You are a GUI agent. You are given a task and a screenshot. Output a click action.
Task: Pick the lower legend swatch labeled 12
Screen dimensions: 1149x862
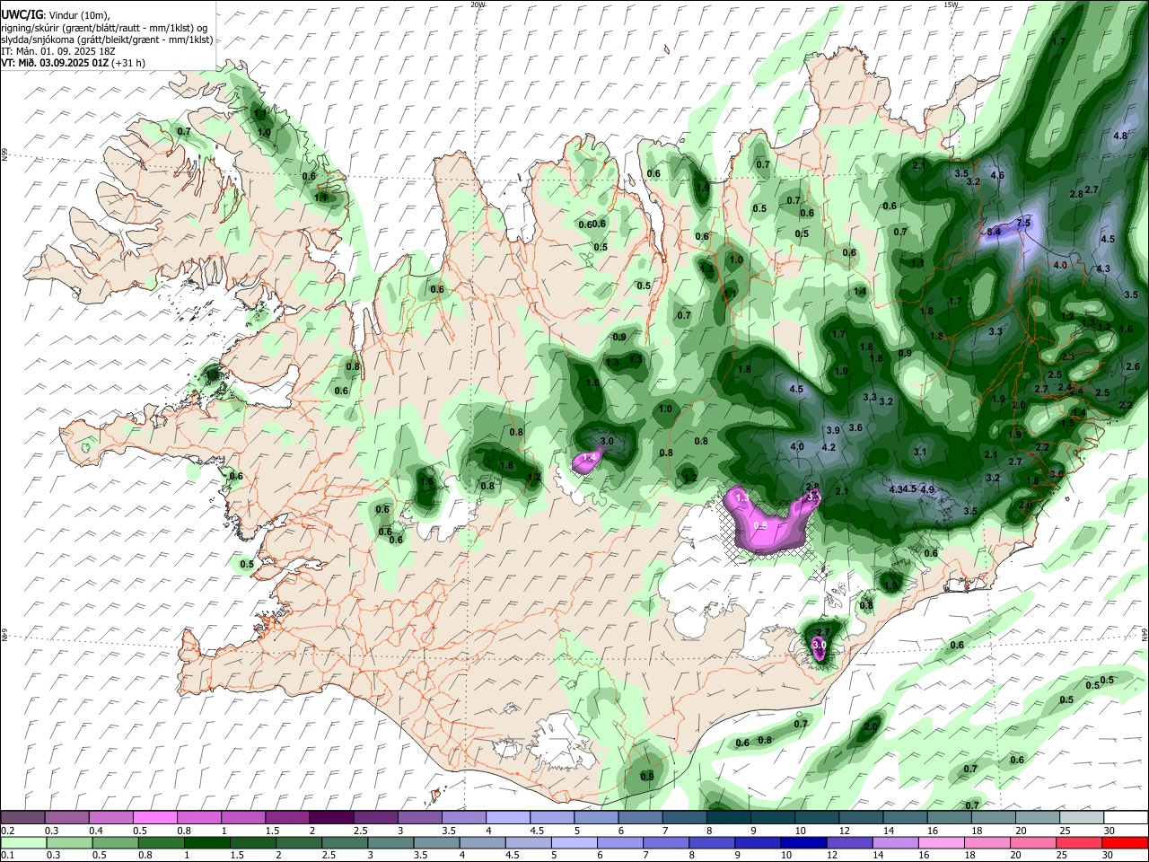(849, 842)
